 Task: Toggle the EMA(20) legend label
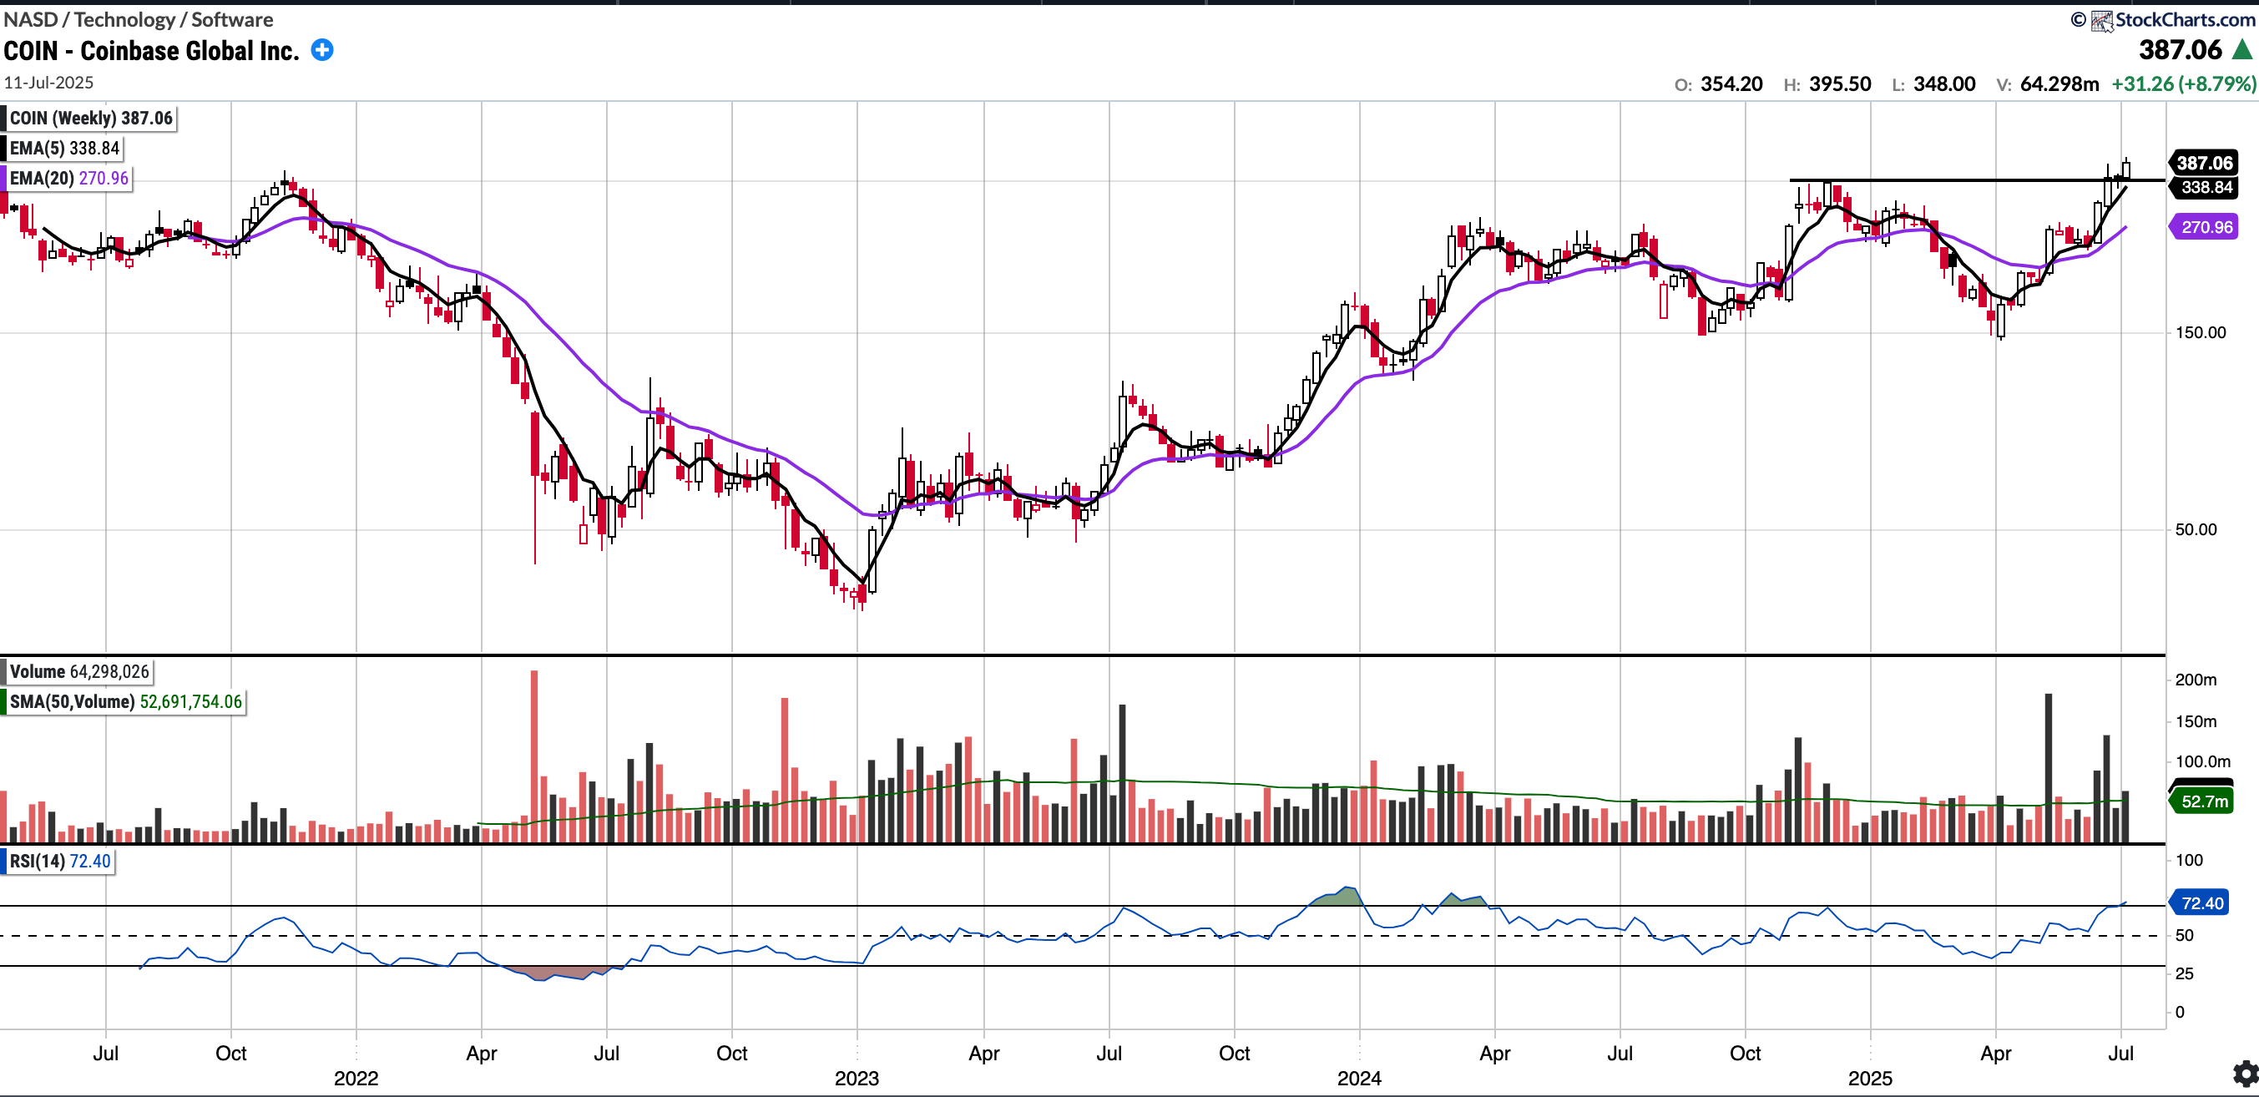point(69,178)
